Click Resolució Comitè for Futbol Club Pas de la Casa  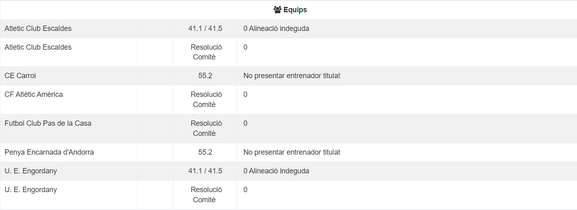click(206, 128)
